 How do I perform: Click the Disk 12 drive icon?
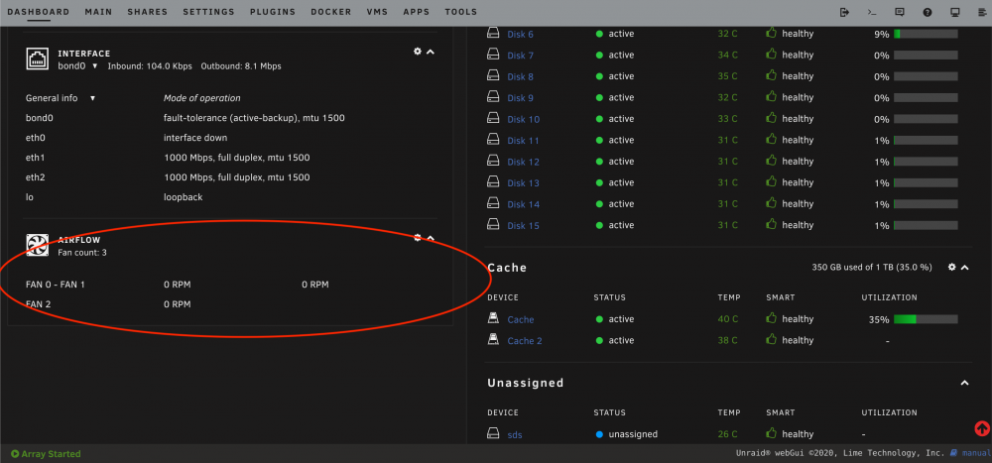(x=493, y=162)
